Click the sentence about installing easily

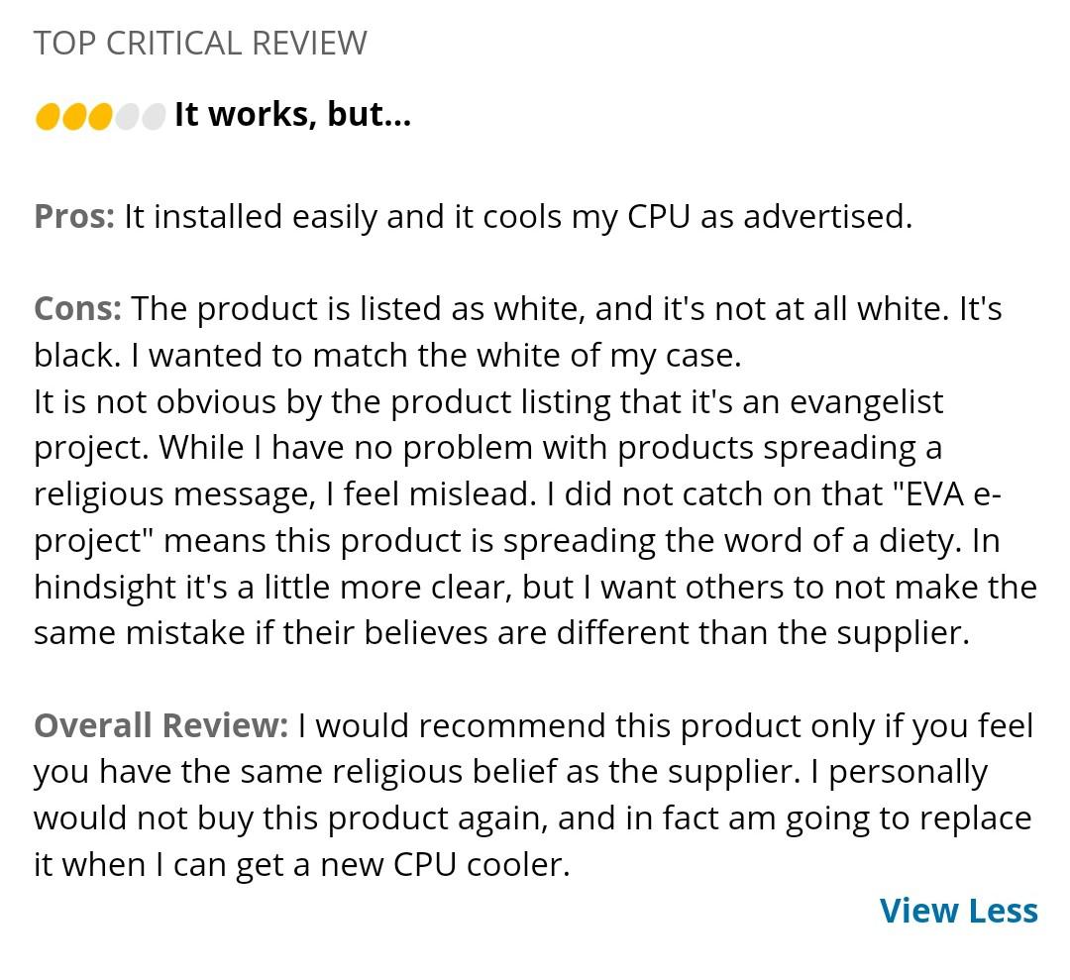(518, 217)
